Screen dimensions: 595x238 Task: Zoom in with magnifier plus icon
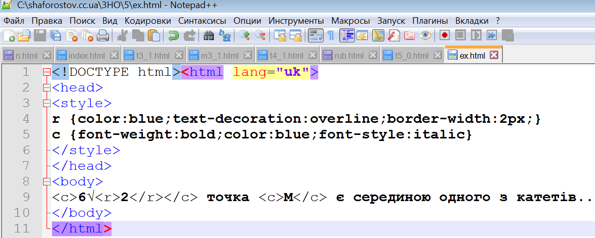(245, 35)
